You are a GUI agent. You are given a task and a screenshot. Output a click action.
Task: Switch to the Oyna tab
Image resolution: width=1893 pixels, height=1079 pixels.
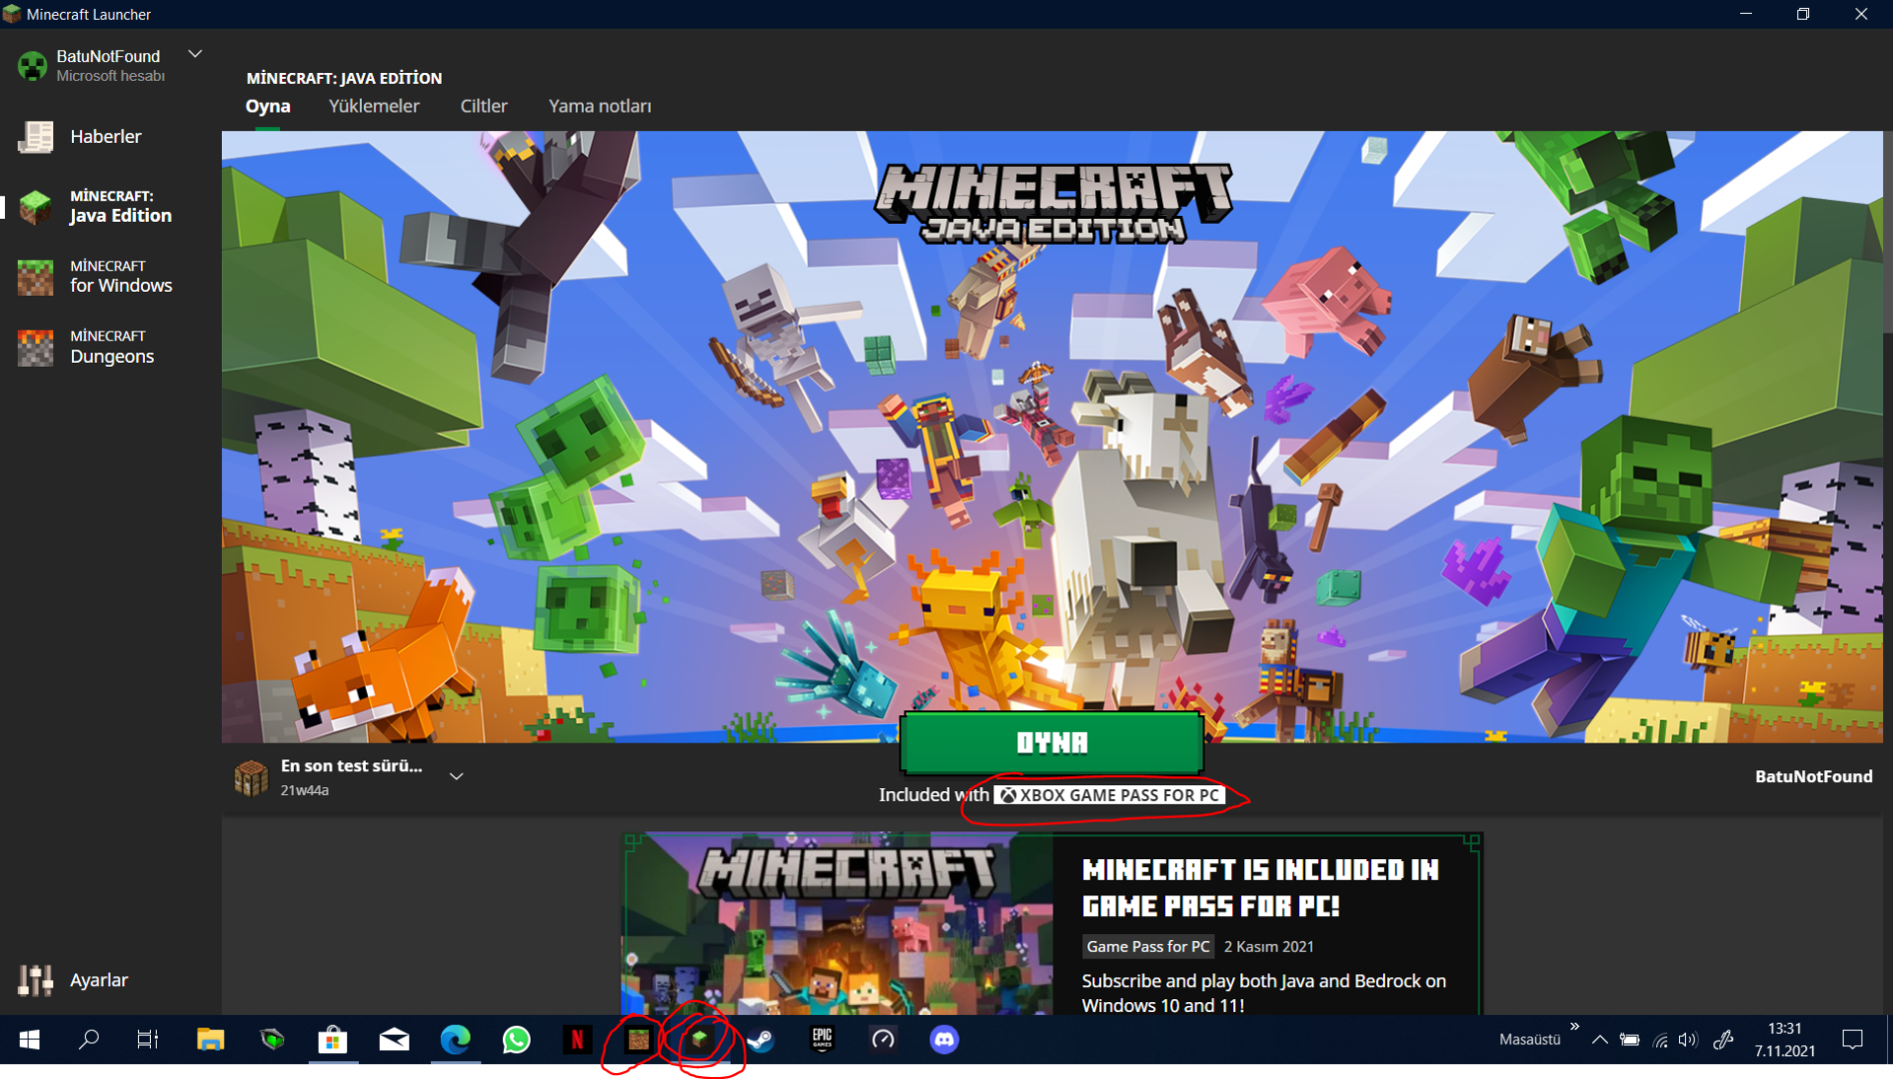[x=268, y=106]
